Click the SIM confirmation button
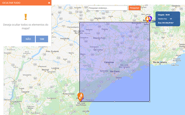Viewport: 185px width, 115px height. (x=42, y=39)
